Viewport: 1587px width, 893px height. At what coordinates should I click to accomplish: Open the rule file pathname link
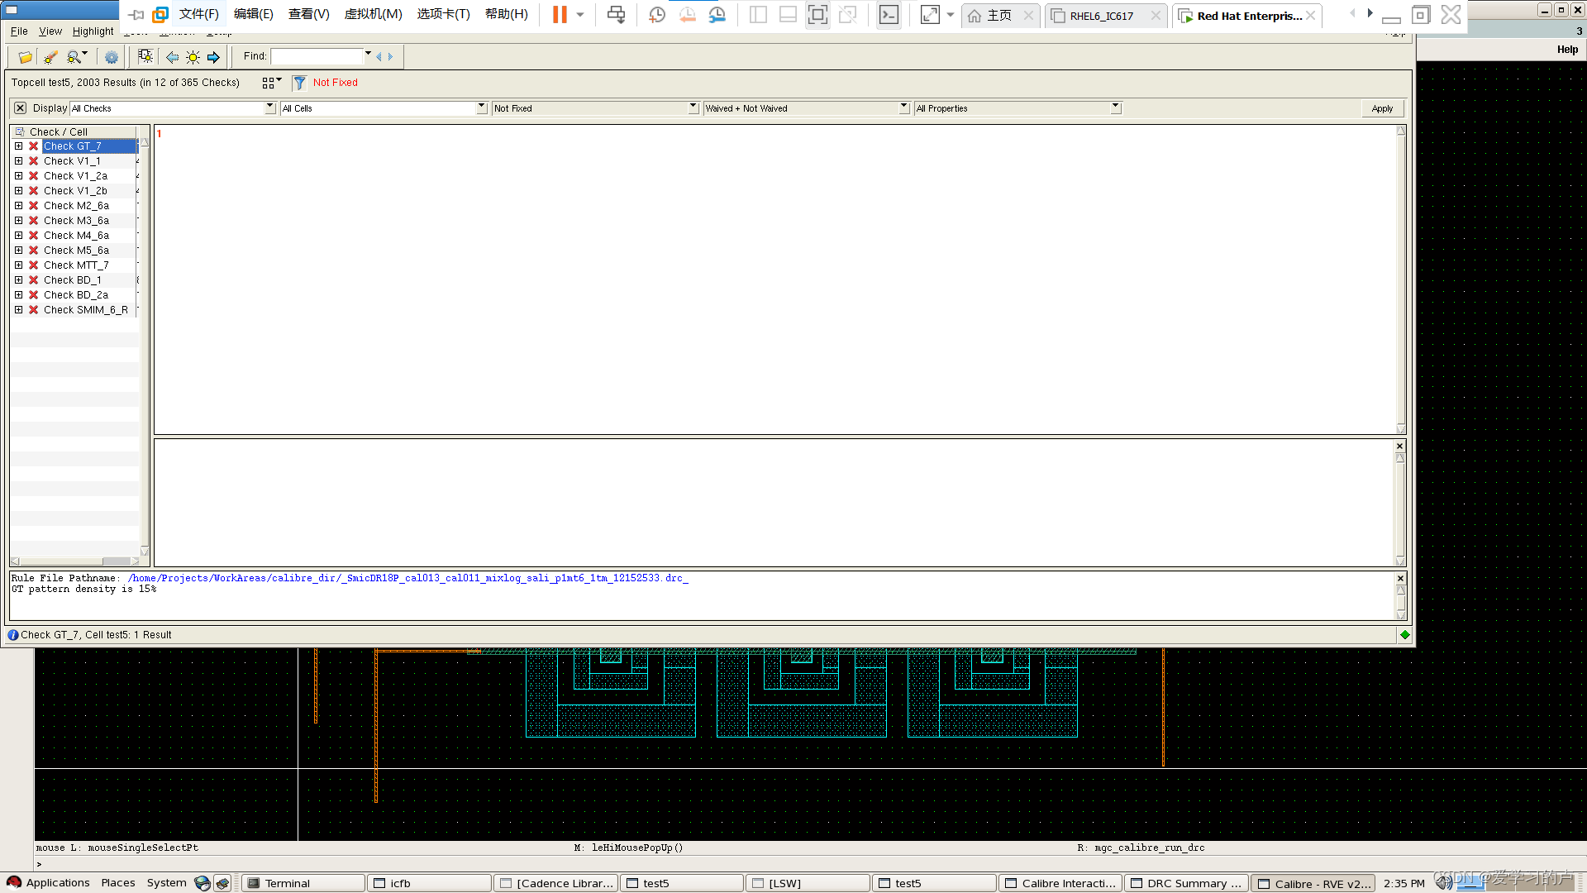coord(407,578)
